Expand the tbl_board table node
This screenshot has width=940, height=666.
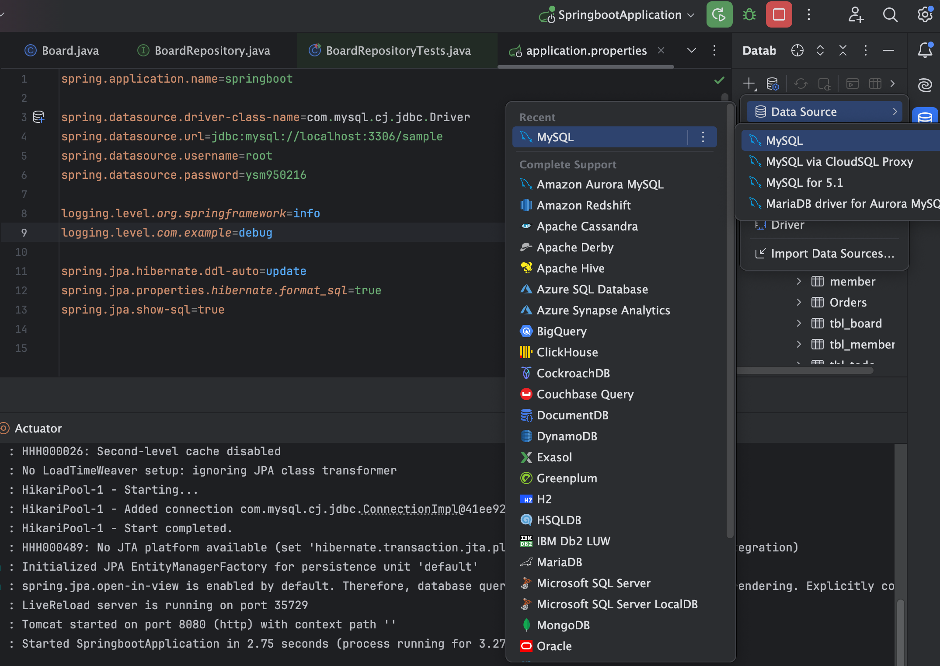[799, 323]
